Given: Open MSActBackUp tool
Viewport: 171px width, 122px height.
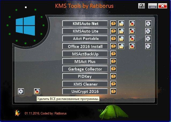Looking at the screenshot, I should (85, 54).
